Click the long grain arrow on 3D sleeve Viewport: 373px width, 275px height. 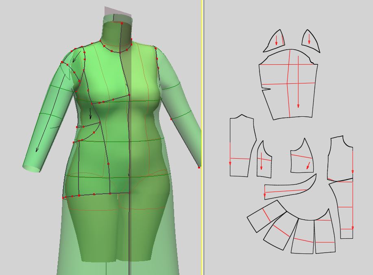coord(50,113)
